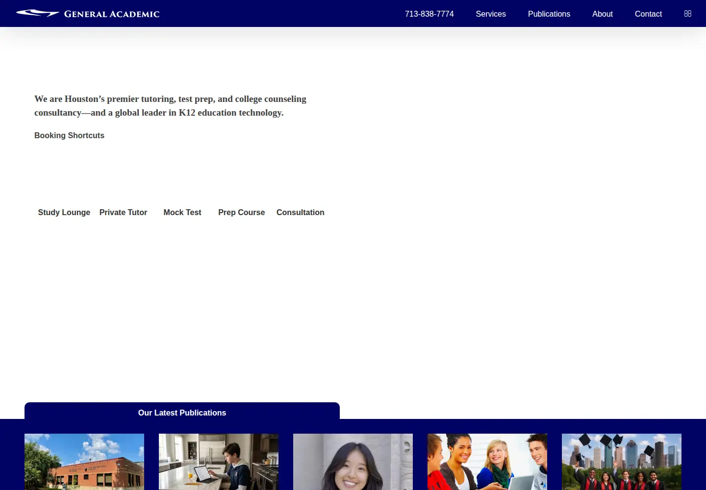Click the General Academic logo
This screenshot has height=490, width=706.
[88, 14]
